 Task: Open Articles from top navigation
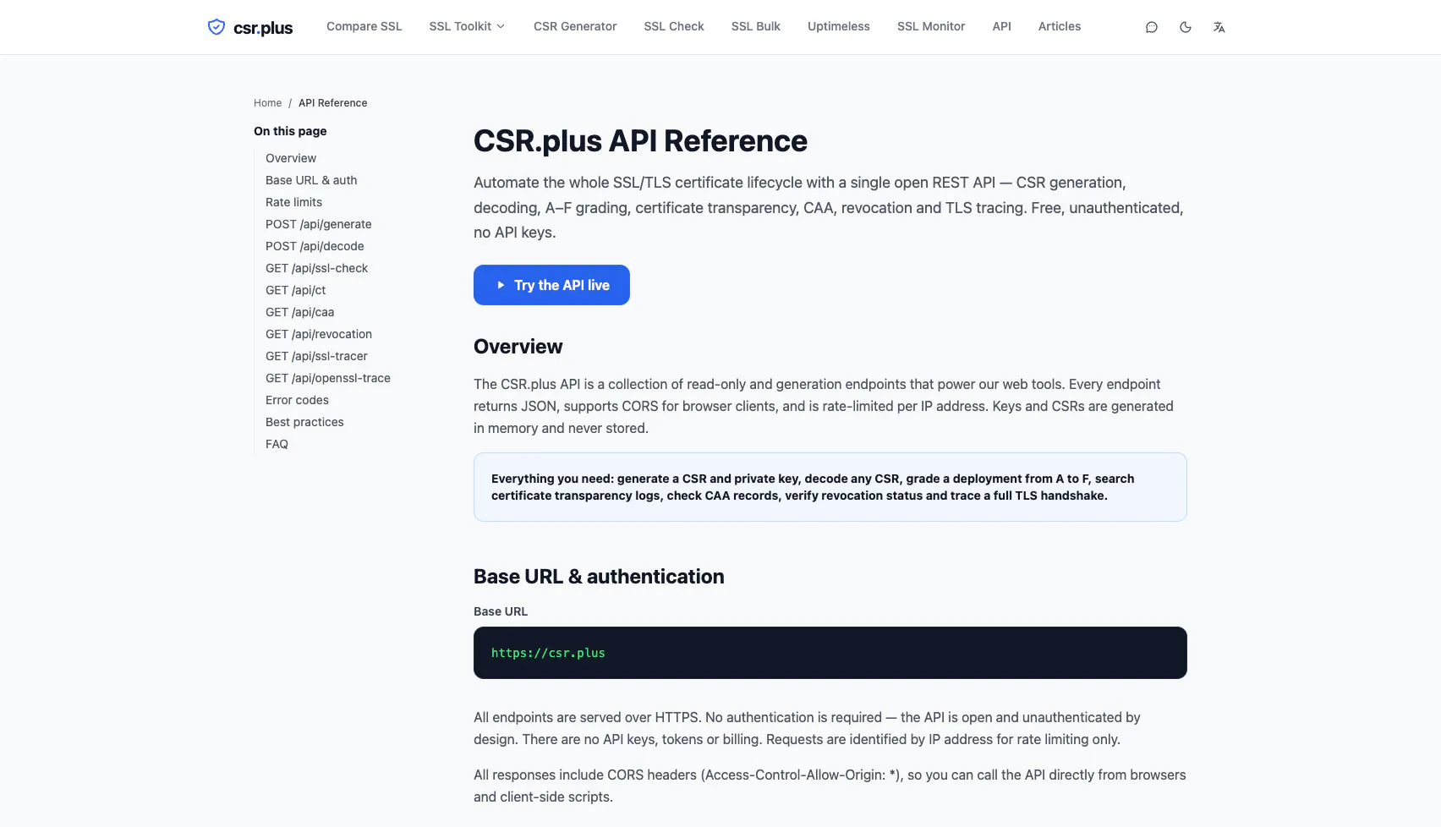[x=1060, y=26]
